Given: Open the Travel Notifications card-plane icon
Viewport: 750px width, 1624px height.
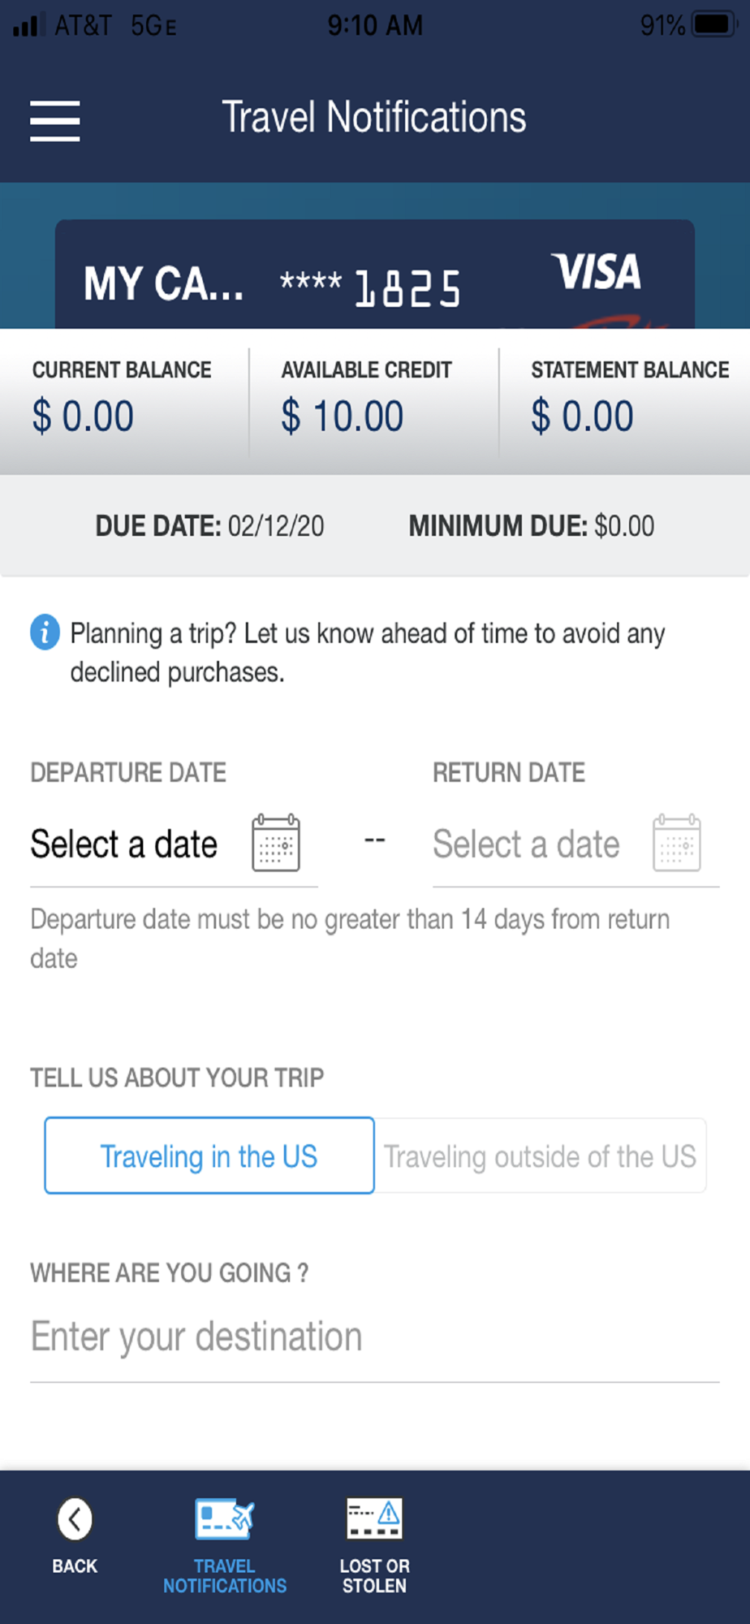Looking at the screenshot, I should click(x=225, y=1518).
